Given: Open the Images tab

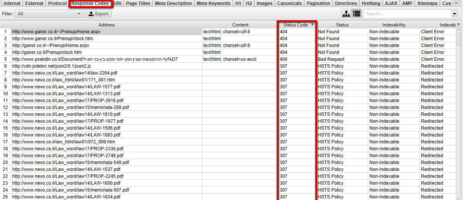Looking at the screenshot, I should (x=265, y=3).
